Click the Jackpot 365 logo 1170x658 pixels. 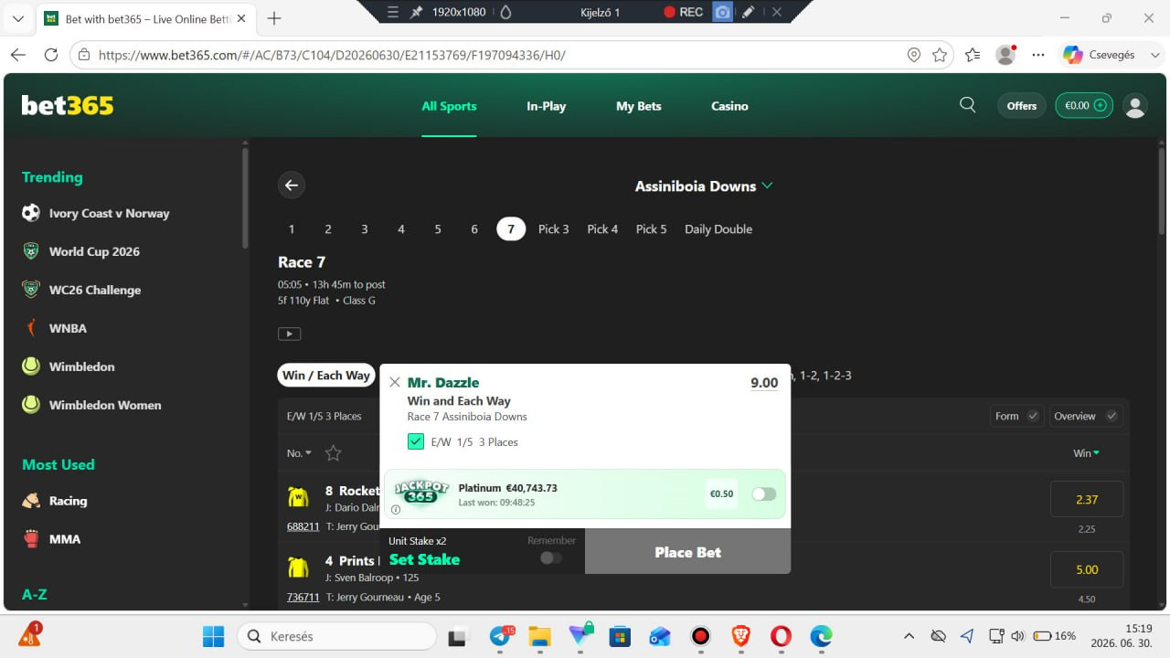(x=421, y=493)
